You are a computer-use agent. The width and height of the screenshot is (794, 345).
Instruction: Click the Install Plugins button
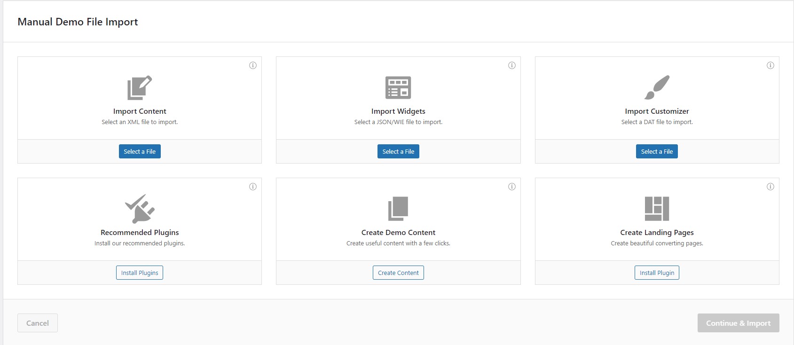point(140,273)
